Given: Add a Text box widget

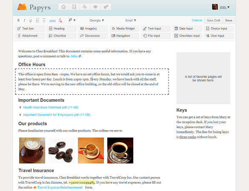Looking at the screenshot, I should 30,29.
